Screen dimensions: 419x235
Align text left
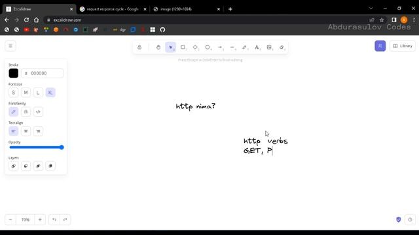(13, 131)
